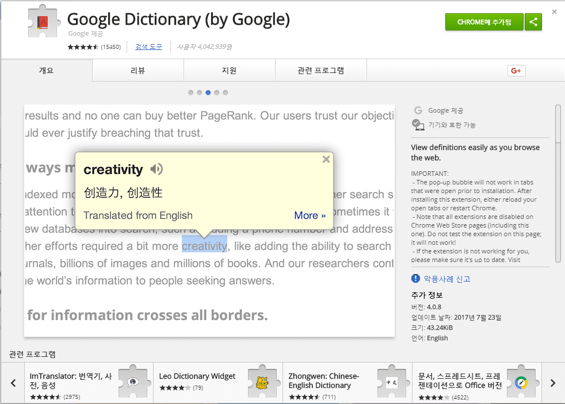Click the More » link in popup
This screenshot has height=404, width=565.
[310, 216]
